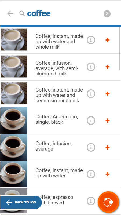
Task: Open info for espresso shot brewed
Action: [x=91, y=201]
